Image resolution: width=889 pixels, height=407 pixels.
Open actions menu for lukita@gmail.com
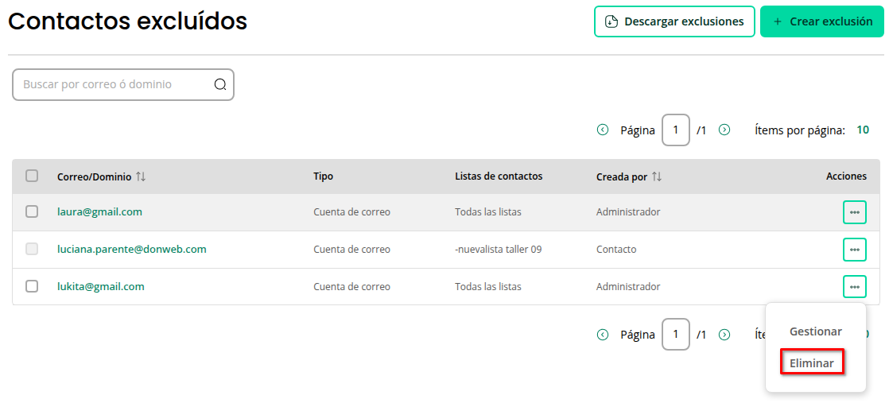tap(854, 286)
